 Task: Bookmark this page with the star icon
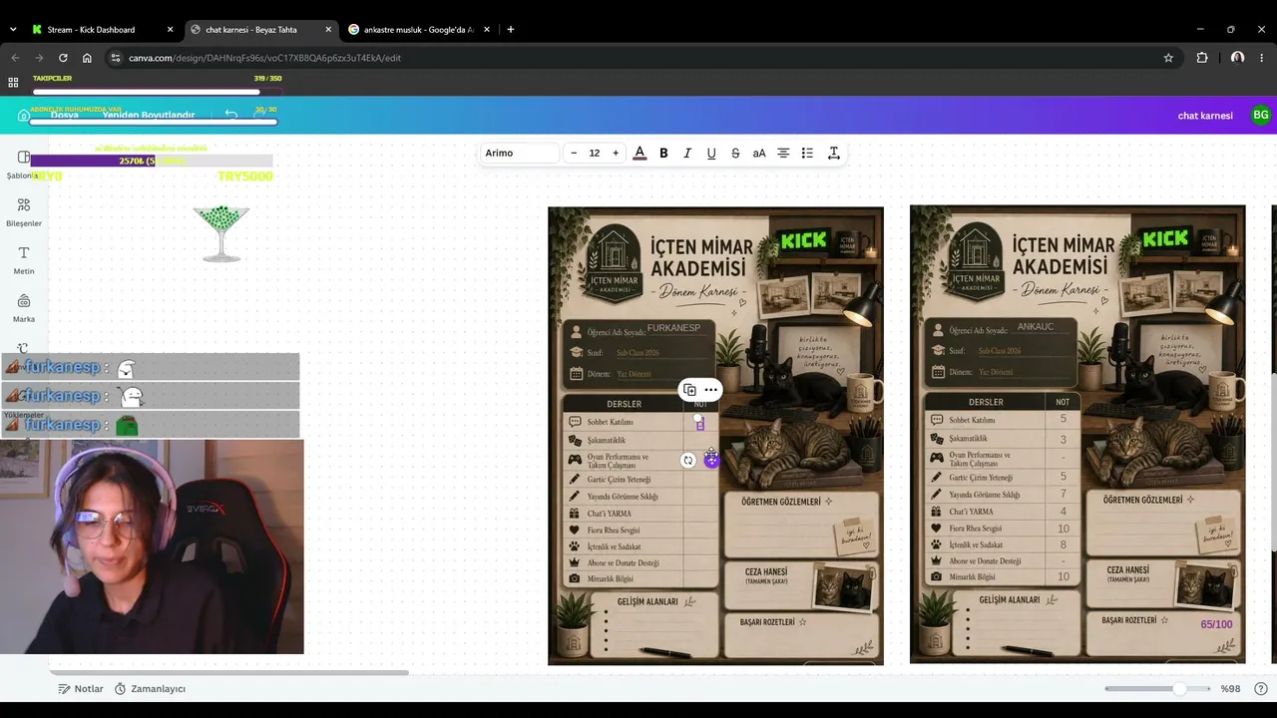click(x=1168, y=58)
